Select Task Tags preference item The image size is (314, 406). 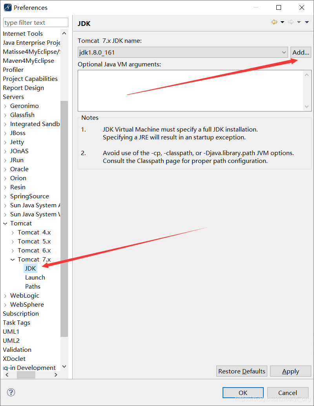16,323
